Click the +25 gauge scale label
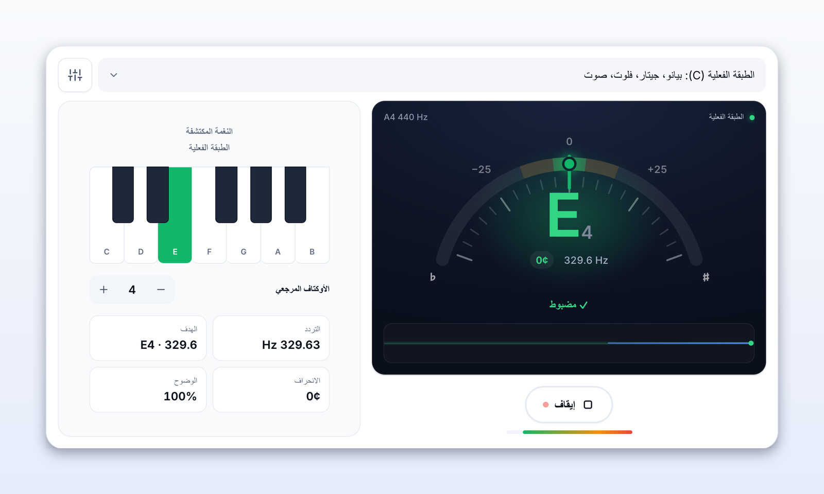Image resolution: width=824 pixels, height=494 pixels. (x=657, y=169)
